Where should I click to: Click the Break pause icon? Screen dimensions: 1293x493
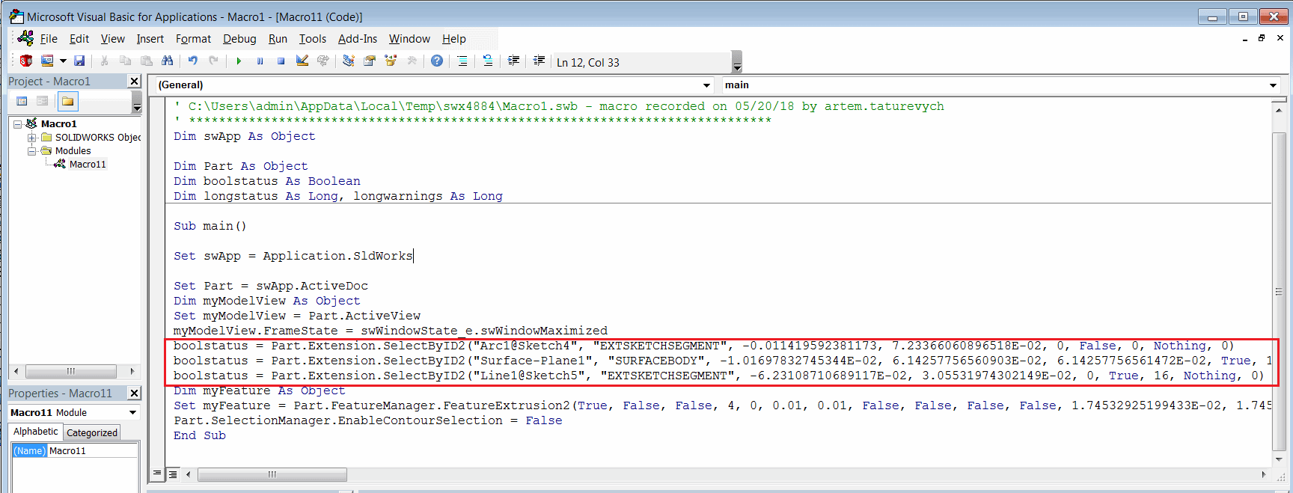(x=260, y=61)
